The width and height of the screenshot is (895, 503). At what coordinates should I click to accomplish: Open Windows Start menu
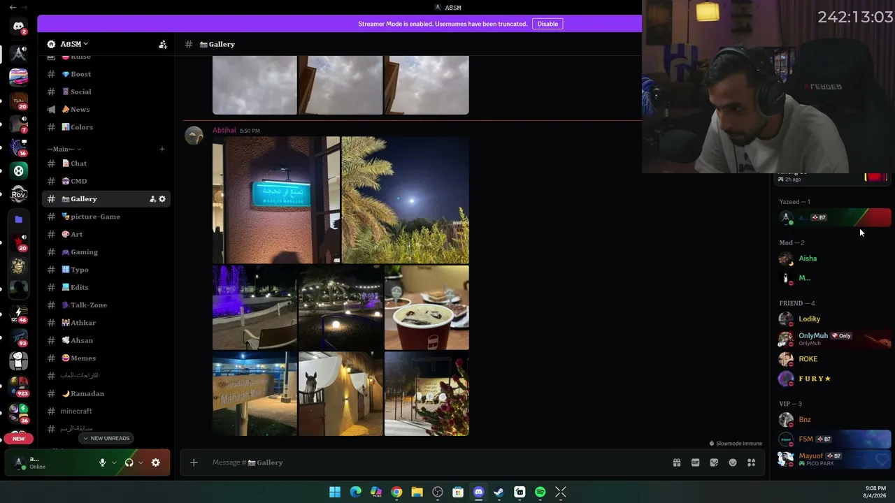coord(335,493)
